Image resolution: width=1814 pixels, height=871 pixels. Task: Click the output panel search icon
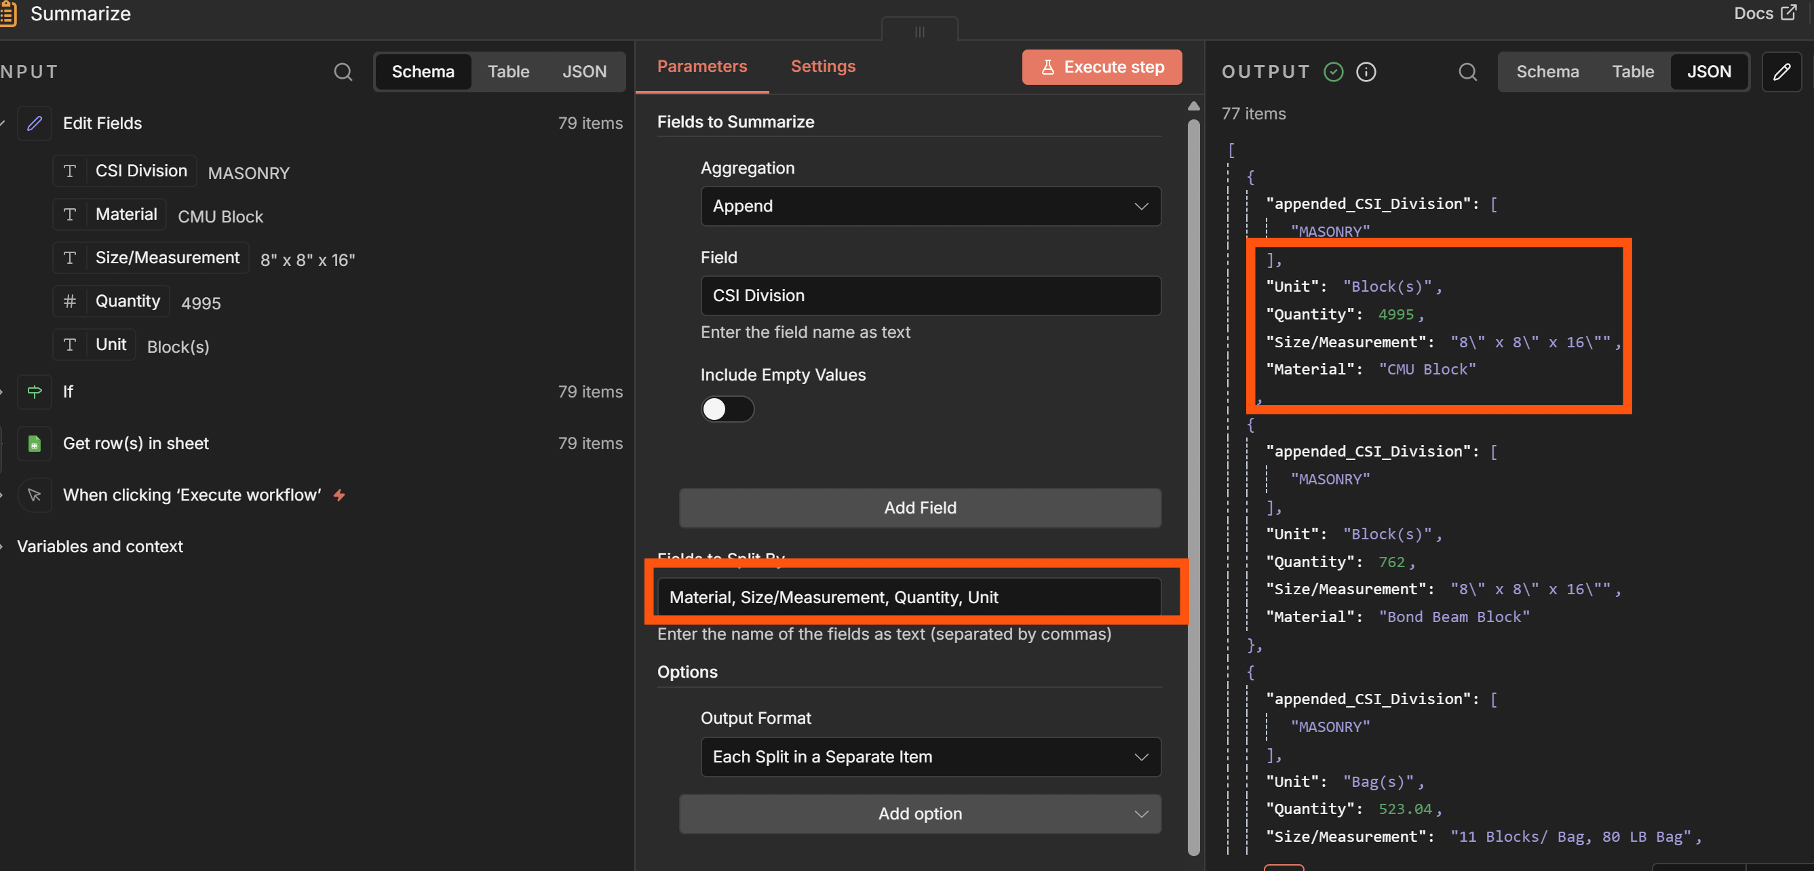[1467, 72]
